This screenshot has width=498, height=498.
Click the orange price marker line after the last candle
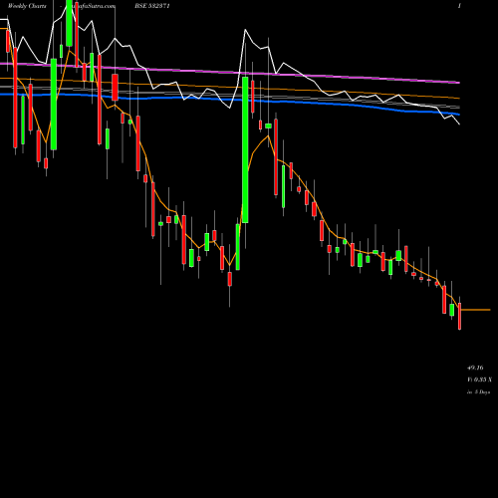point(475,310)
